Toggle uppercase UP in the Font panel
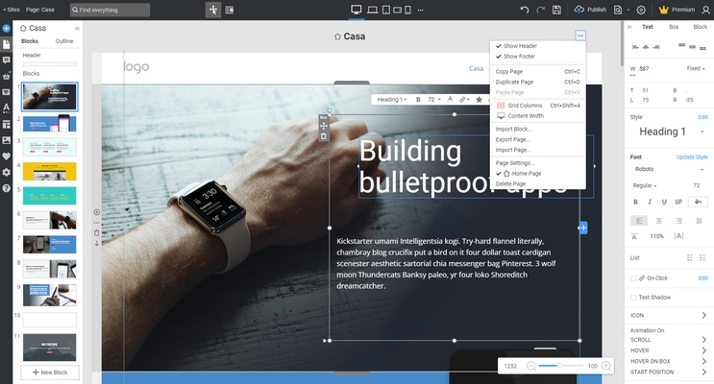This screenshot has height=384, width=714. 678,202
